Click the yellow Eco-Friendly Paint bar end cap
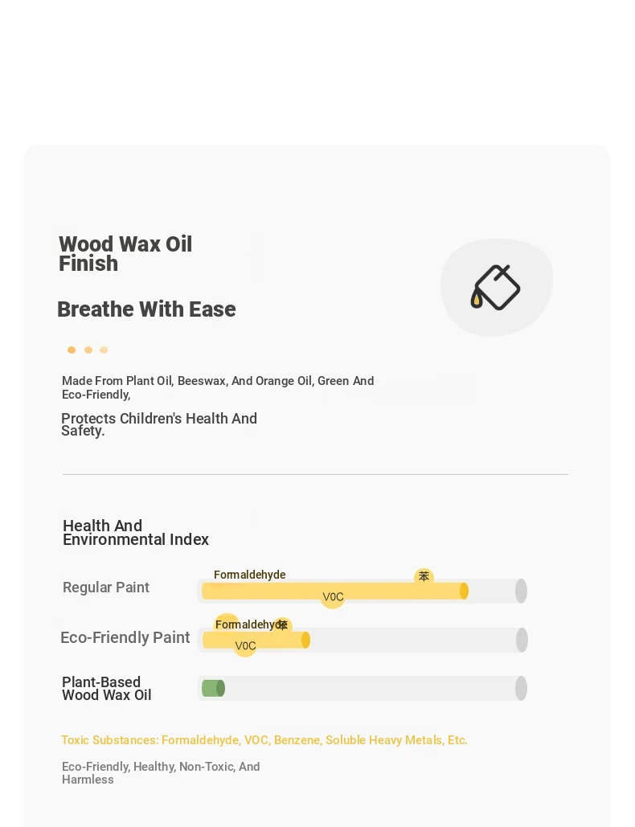The height and width of the screenshot is (827, 635). [x=305, y=641]
